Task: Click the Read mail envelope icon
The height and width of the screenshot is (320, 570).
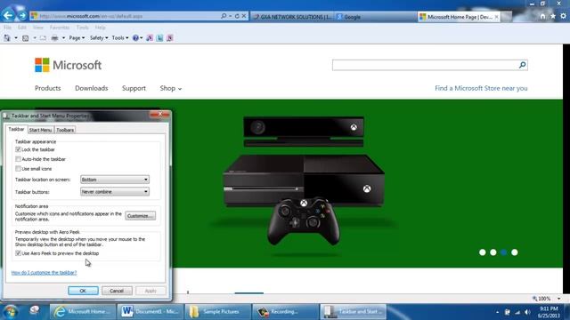Action: [43, 37]
